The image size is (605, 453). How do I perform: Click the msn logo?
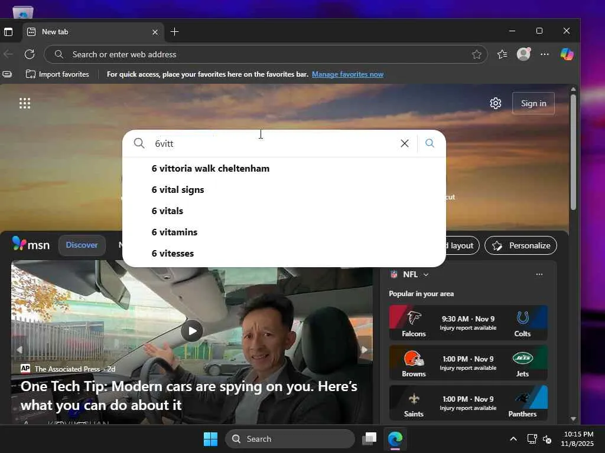[x=31, y=244]
